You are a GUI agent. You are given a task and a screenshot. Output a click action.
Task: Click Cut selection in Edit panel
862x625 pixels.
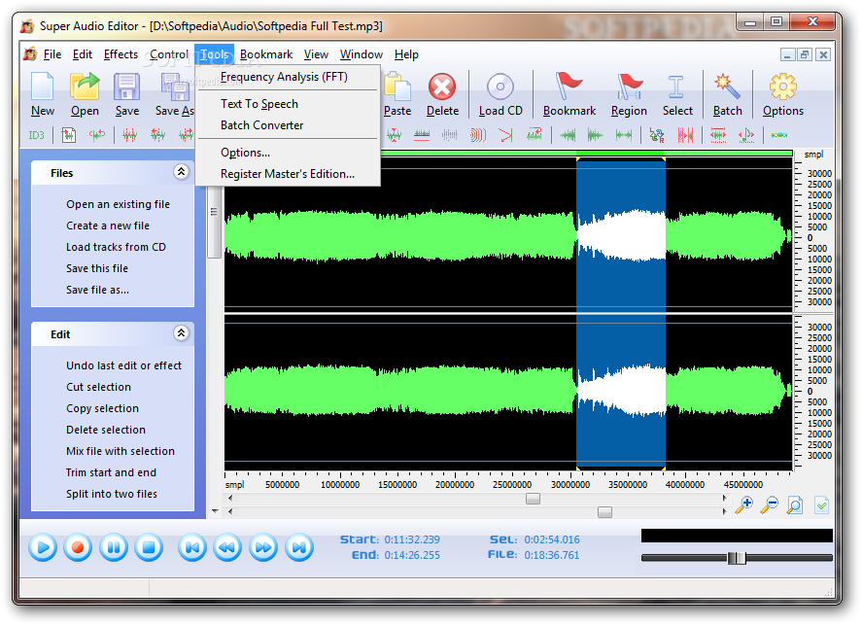[98, 388]
